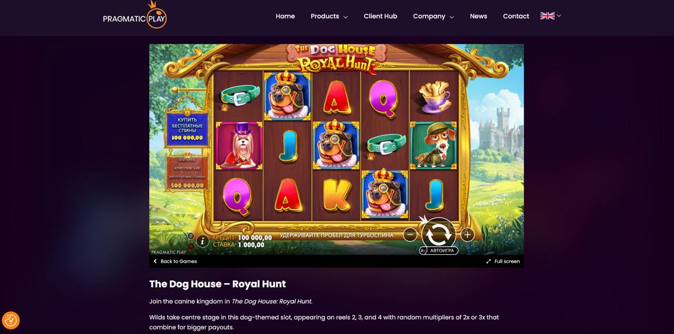Buy royal free spins for 500 000,00
The height and width of the screenshot is (334, 674).
(187, 172)
